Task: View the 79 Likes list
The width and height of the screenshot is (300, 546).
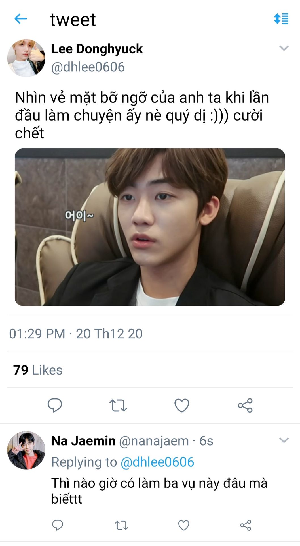Action: [38, 370]
